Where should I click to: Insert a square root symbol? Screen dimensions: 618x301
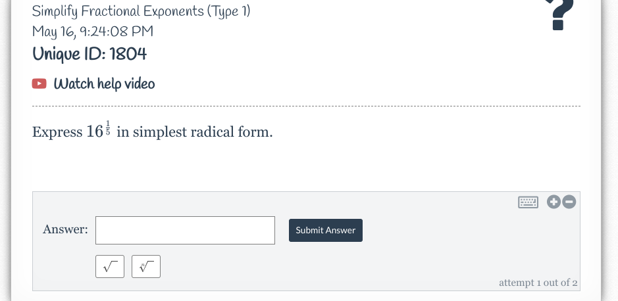point(110,266)
